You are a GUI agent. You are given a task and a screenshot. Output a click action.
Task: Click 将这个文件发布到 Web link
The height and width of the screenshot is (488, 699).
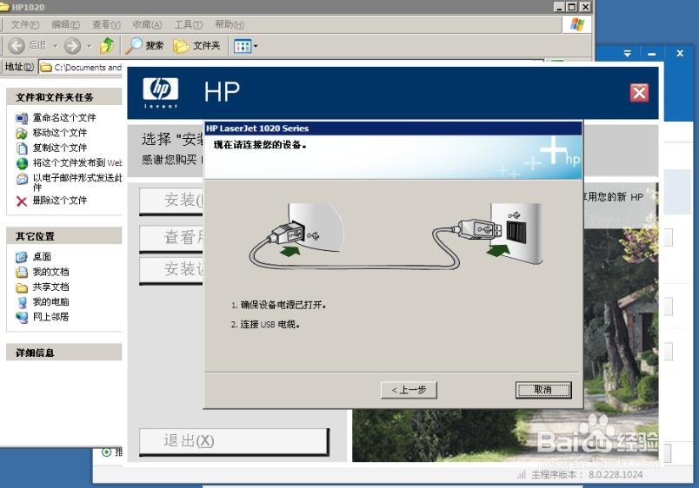click(x=77, y=162)
